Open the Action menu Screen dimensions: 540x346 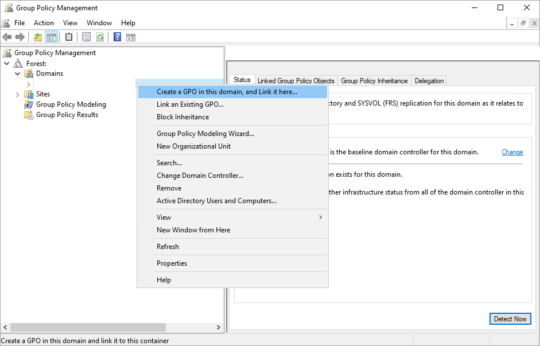click(44, 23)
